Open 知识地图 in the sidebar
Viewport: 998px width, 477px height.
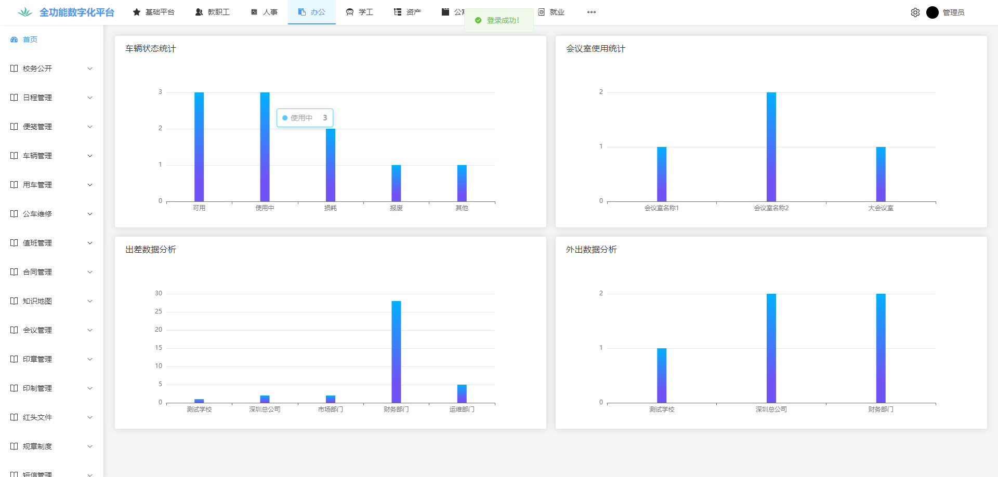click(x=37, y=301)
